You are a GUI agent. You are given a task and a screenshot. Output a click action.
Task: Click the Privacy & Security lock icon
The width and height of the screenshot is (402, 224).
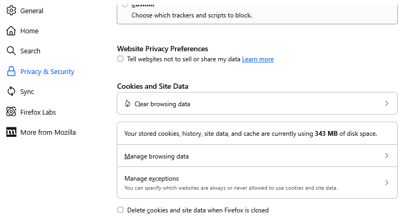[x=11, y=71]
